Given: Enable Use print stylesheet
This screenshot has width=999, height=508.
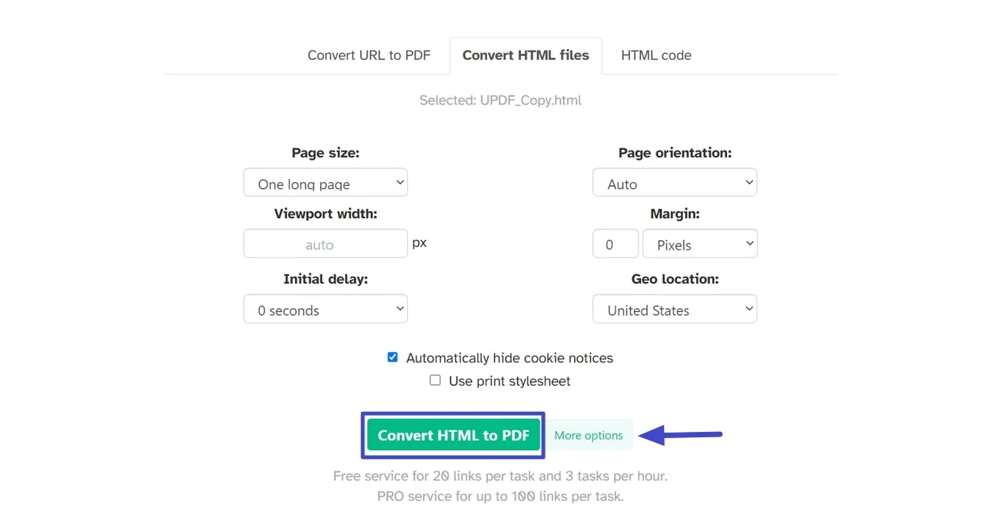Looking at the screenshot, I should pyautogui.click(x=435, y=380).
